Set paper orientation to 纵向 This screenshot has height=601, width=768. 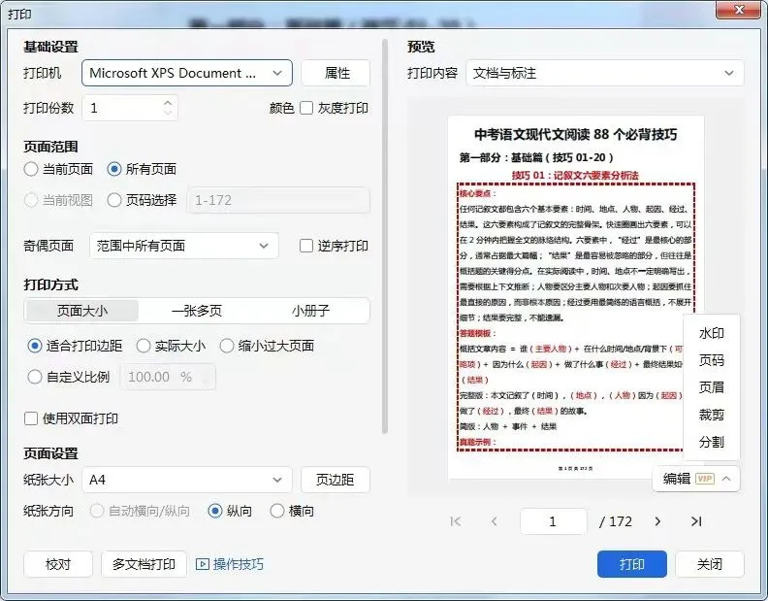click(215, 511)
